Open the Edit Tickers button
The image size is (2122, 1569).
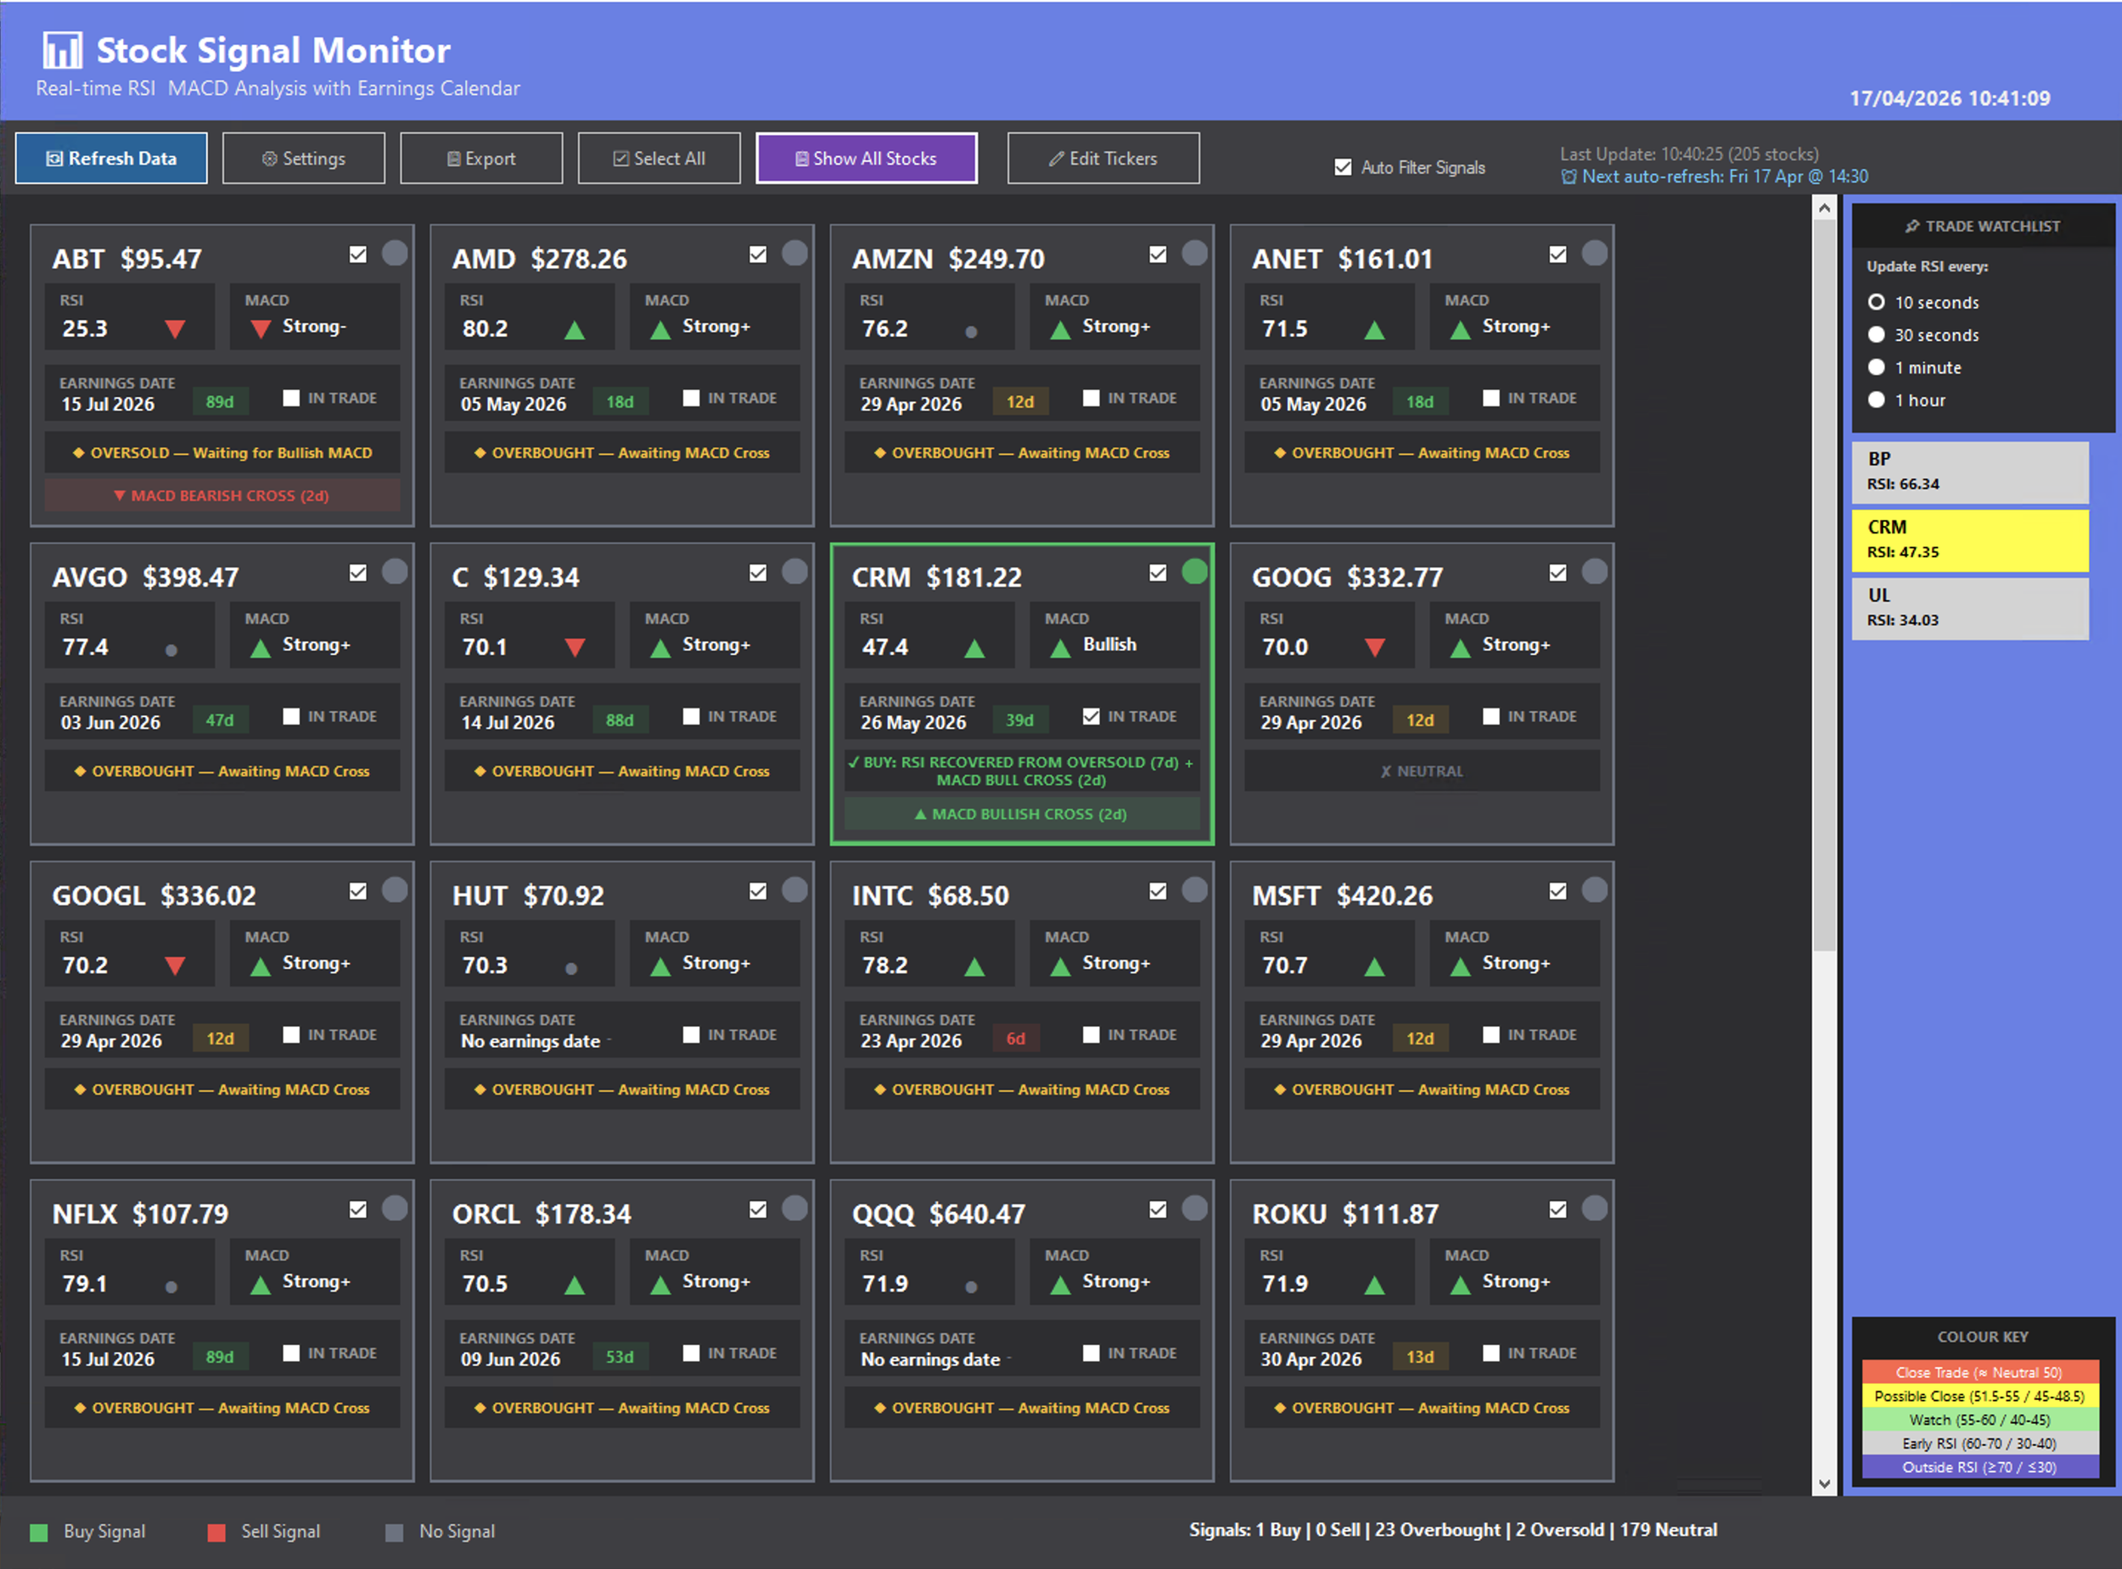click(1103, 158)
